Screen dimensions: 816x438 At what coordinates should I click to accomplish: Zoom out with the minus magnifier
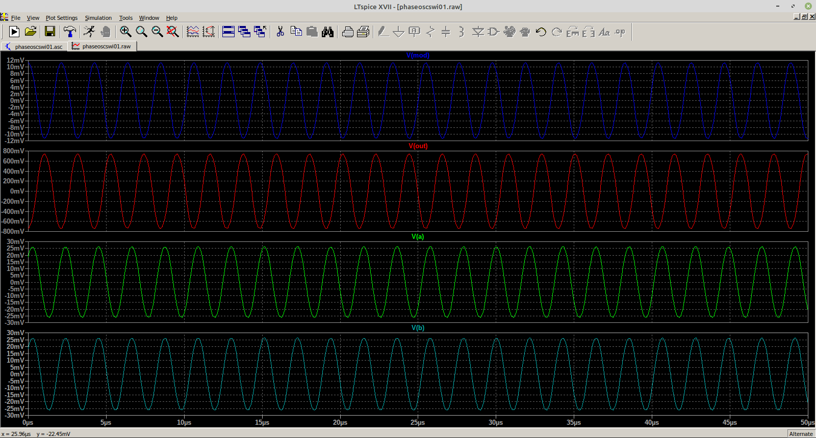tap(157, 32)
